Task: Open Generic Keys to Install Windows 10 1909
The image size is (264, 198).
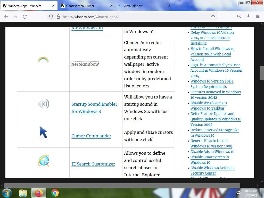Action: [211, 143]
